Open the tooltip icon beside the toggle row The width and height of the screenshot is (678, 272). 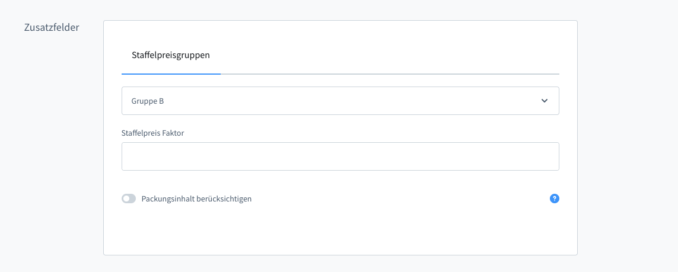click(x=555, y=199)
